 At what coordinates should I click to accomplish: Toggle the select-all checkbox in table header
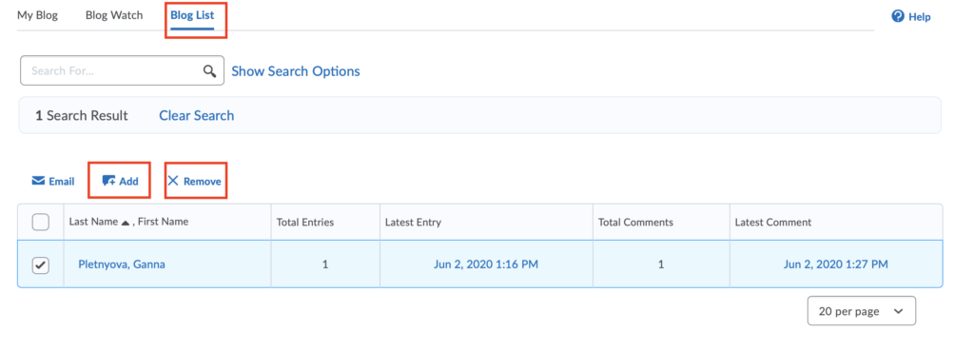pyautogui.click(x=40, y=222)
